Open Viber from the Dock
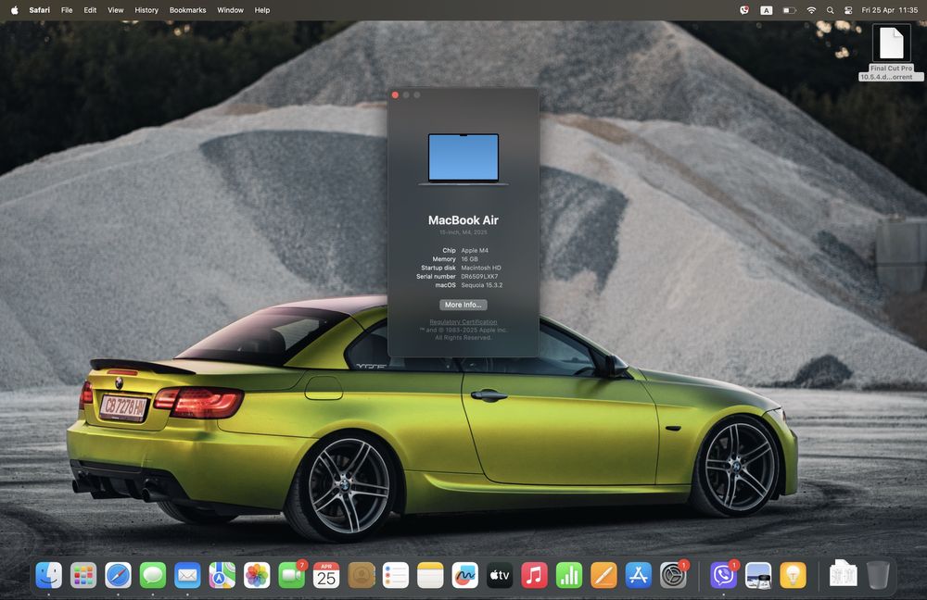927x600 pixels. [724, 575]
